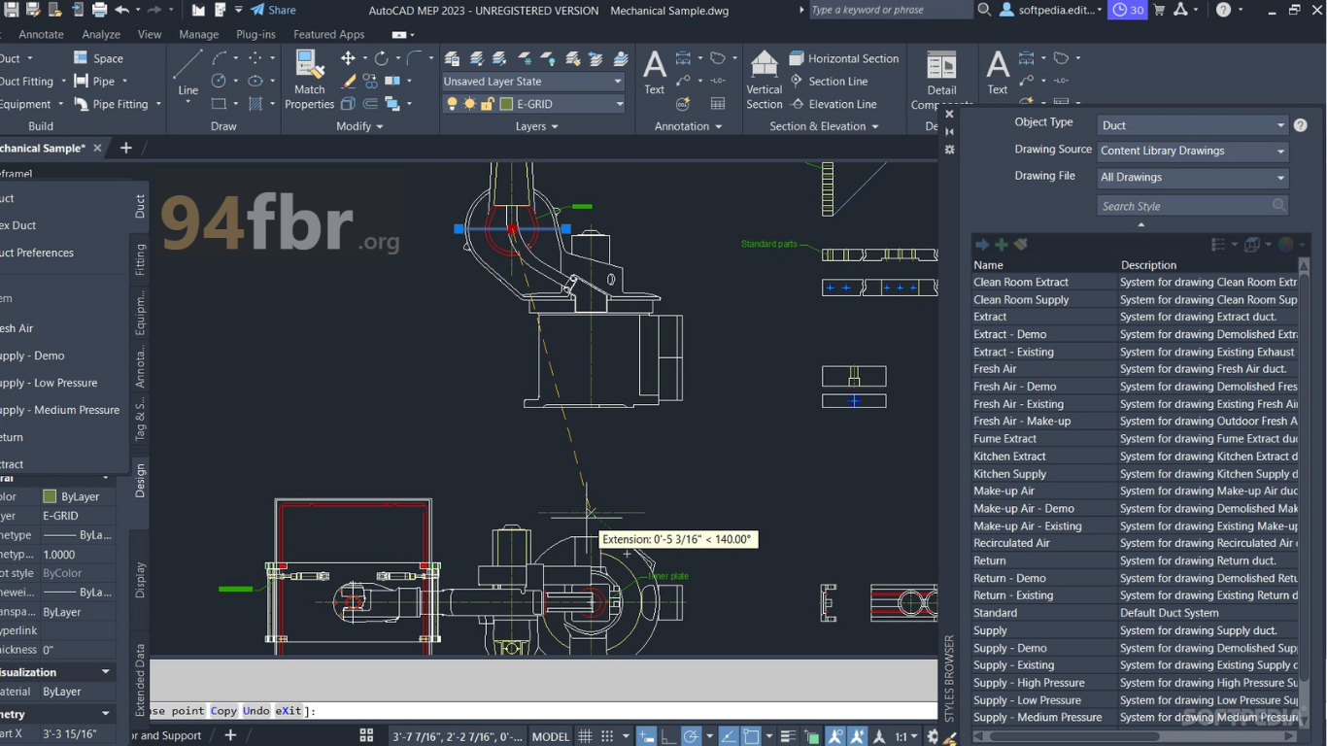The image size is (1327, 746).
Task: Open status bar customization gear
Action: point(933,736)
